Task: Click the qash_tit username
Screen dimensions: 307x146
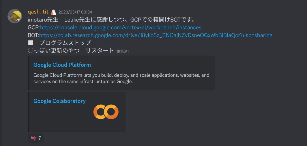Action: (x=38, y=12)
